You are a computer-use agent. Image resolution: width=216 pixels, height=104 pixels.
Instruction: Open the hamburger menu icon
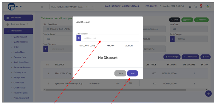(42, 7)
